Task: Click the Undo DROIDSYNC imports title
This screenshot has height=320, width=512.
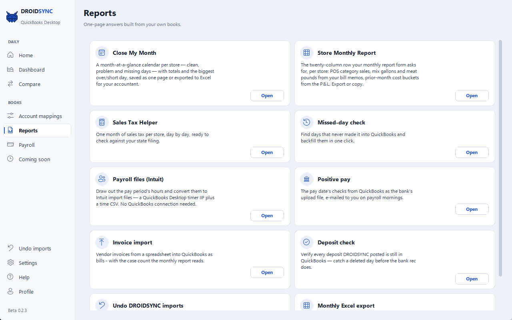Action: tap(148, 306)
